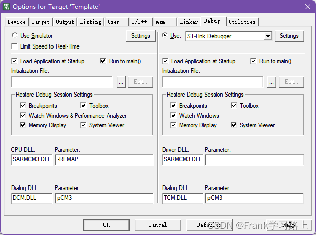Click simulator Initialization File field
The image size is (316, 235).
point(62,82)
